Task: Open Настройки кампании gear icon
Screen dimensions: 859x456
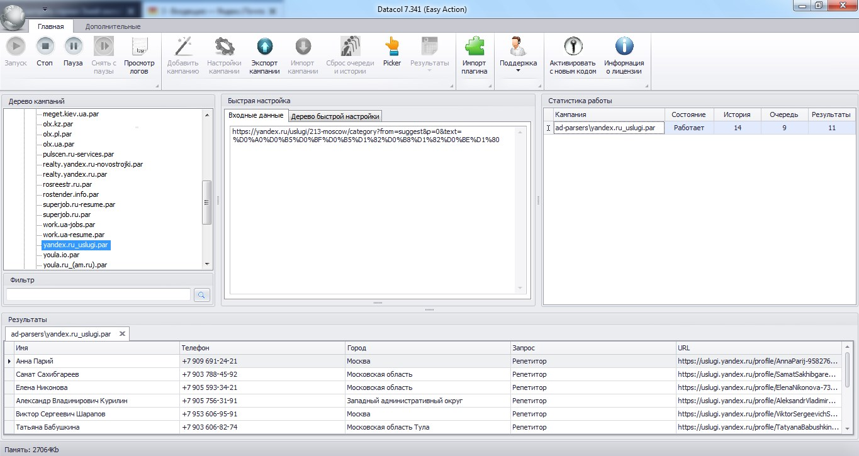Action: 224,46
